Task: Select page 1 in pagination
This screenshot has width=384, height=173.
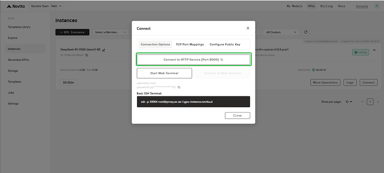Action: 370,102
